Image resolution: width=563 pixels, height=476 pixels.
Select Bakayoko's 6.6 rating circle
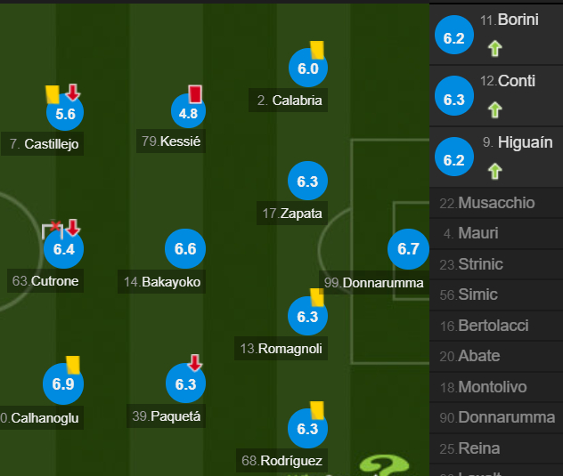coord(185,249)
